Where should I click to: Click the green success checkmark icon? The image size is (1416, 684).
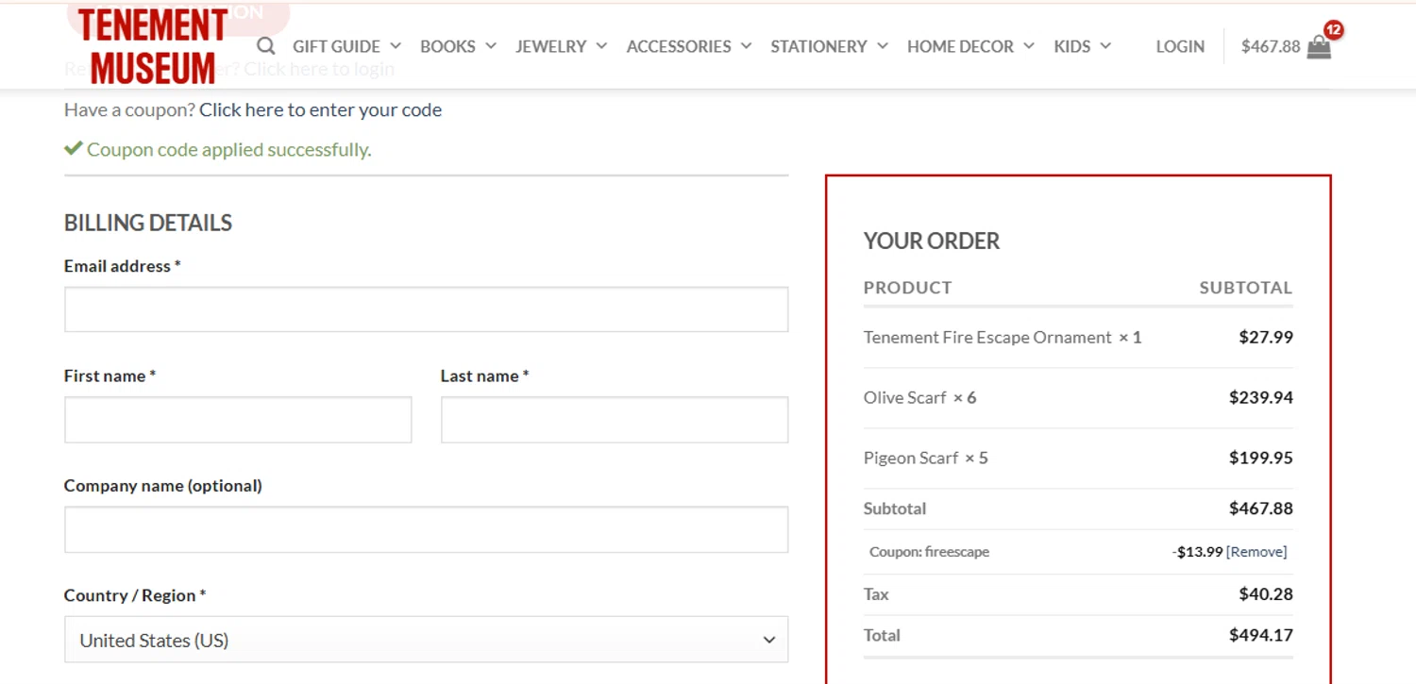(74, 148)
